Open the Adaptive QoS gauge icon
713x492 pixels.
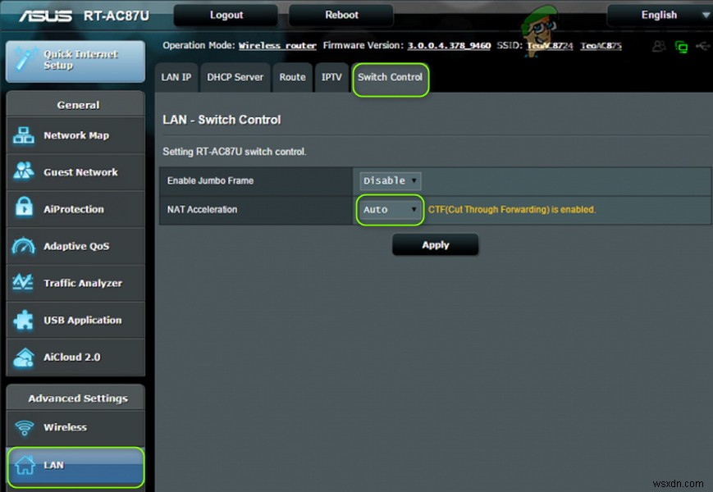(24, 246)
